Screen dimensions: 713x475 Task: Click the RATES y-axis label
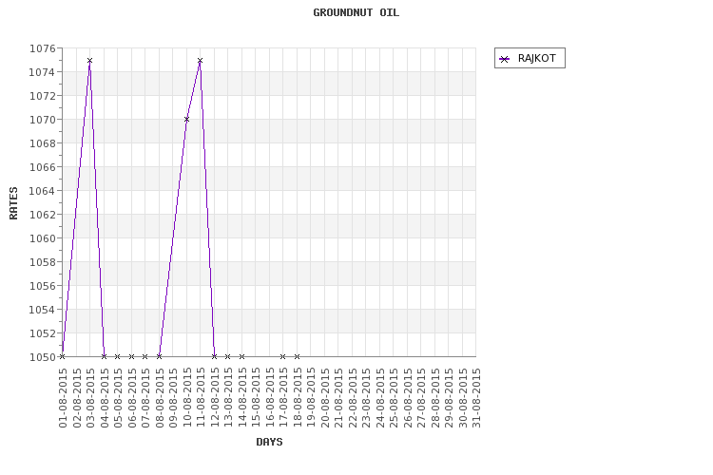pyautogui.click(x=13, y=202)
